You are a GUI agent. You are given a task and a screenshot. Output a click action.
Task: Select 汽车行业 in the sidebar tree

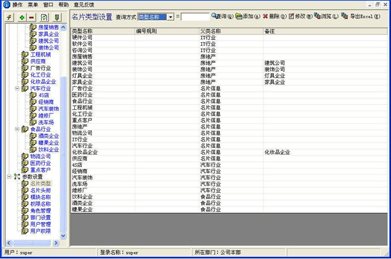(40, 88)
